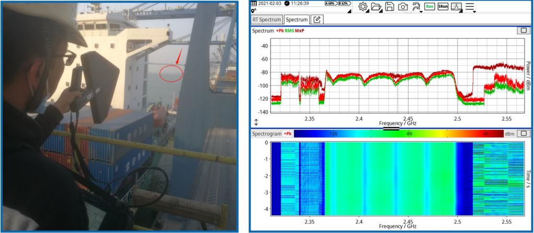Click the curved arrow replay icon

pos(416,6)
